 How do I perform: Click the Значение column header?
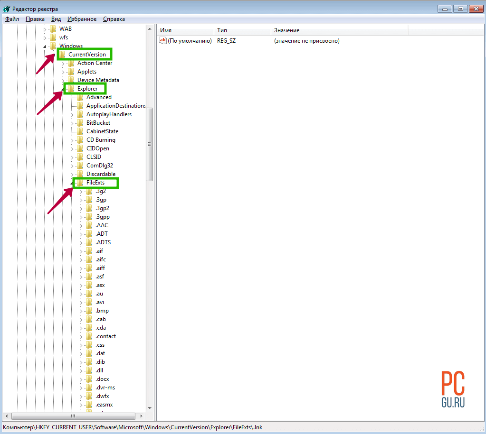[x=339, y=30]
